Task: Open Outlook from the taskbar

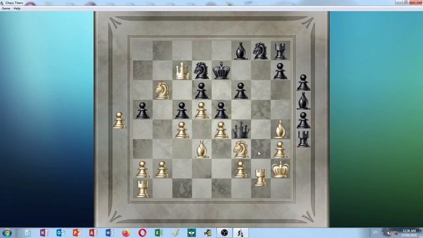Action: click(x=60, y=233)
